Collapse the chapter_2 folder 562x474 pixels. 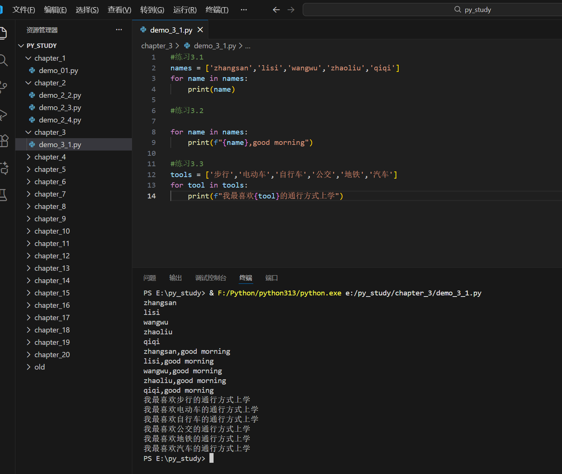pyautogui.click(x=73, y=83)
